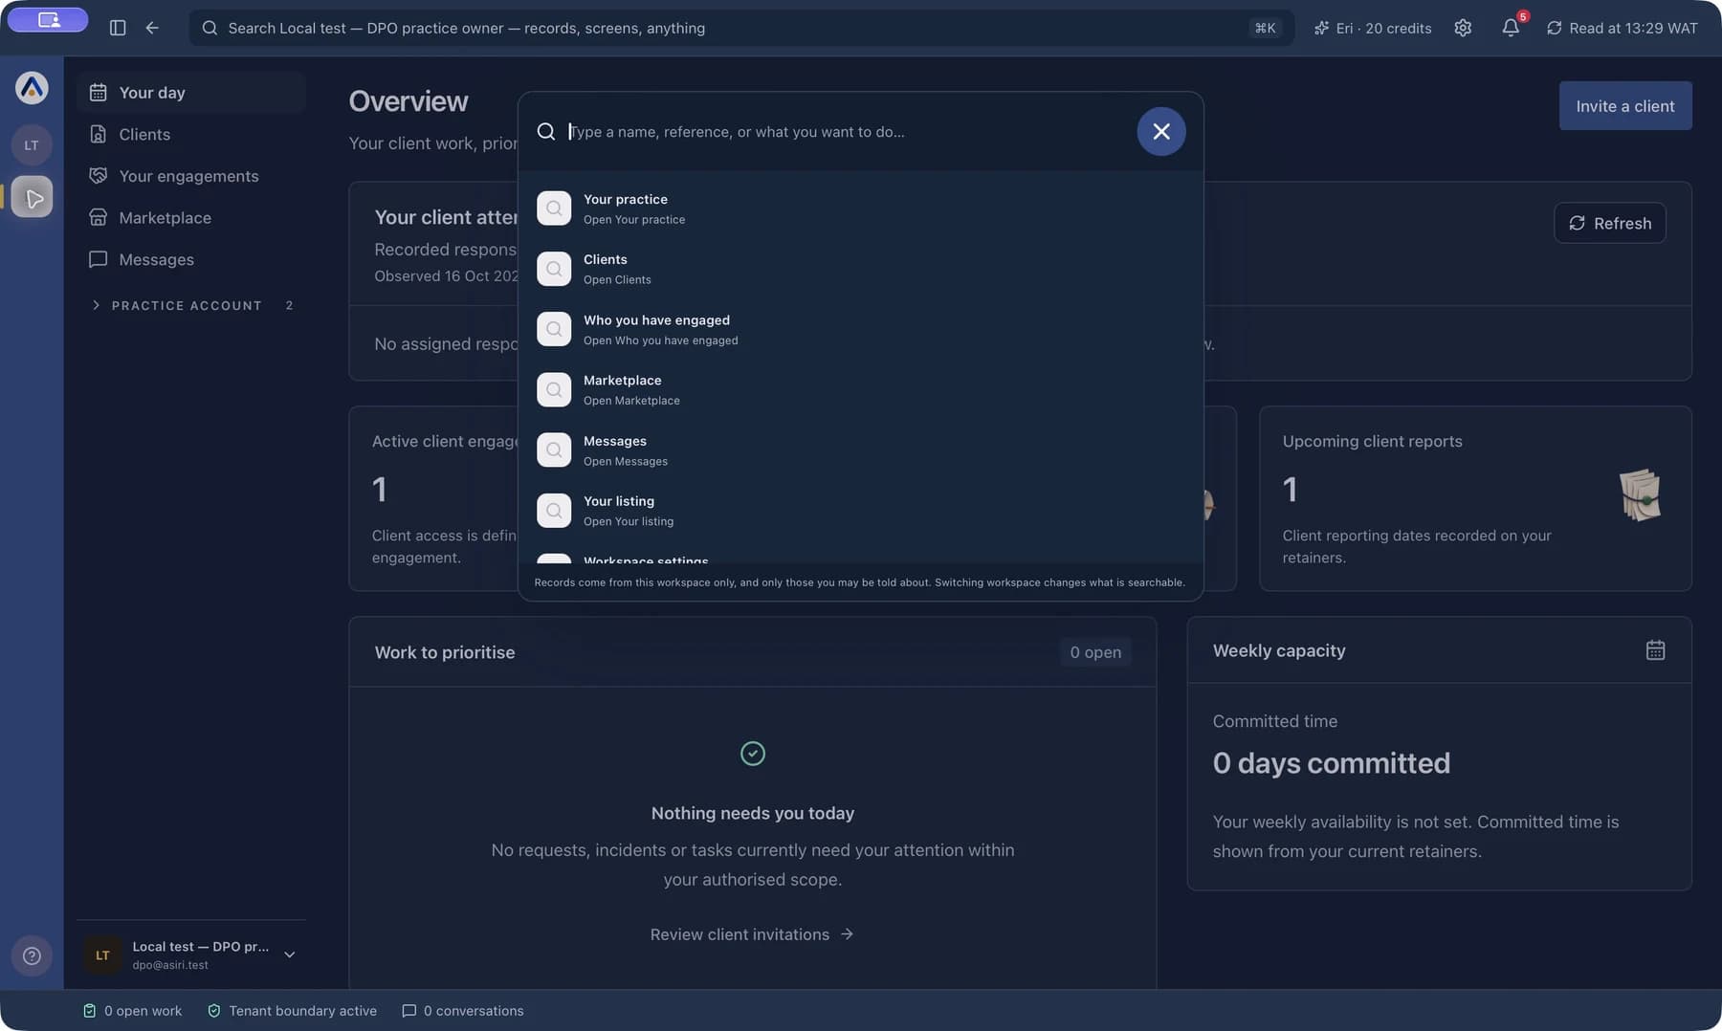
Task: Open the app logo in the left rail
Action: (x=32, y=88)
